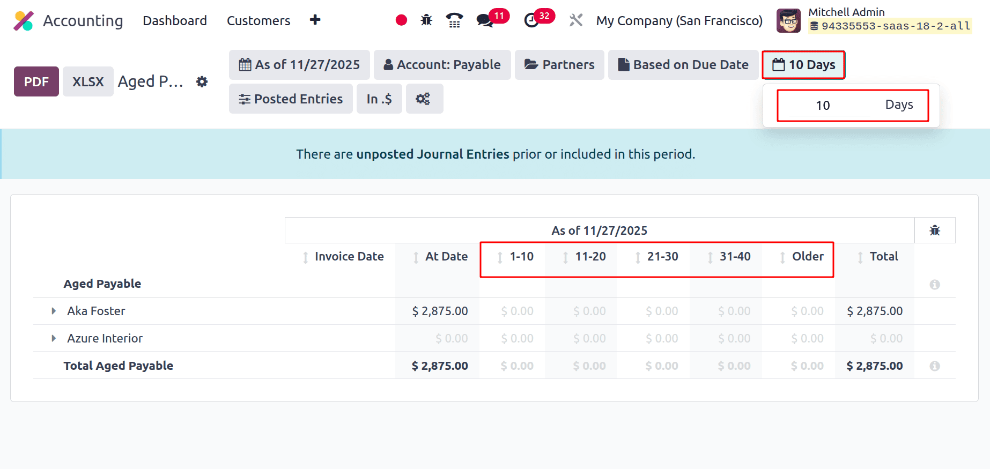Click info icon on Aged Payable row
This screenshot has width=990, height=469.
[x=935, y=284]
